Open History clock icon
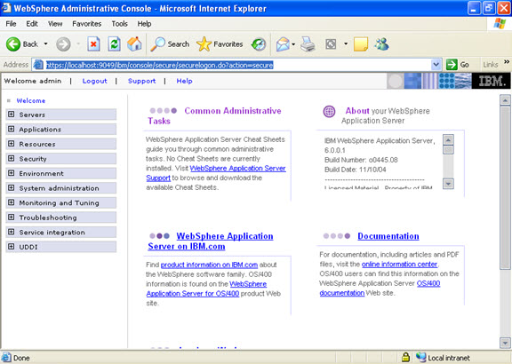The width and height of the screenshot is (512, 364). [x=259, y=44]
